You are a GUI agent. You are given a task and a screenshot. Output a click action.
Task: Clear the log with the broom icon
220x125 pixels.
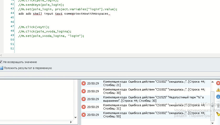tap(218, 114)
